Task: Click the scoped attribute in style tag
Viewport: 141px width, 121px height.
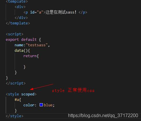Action: (x=28, y=94)
